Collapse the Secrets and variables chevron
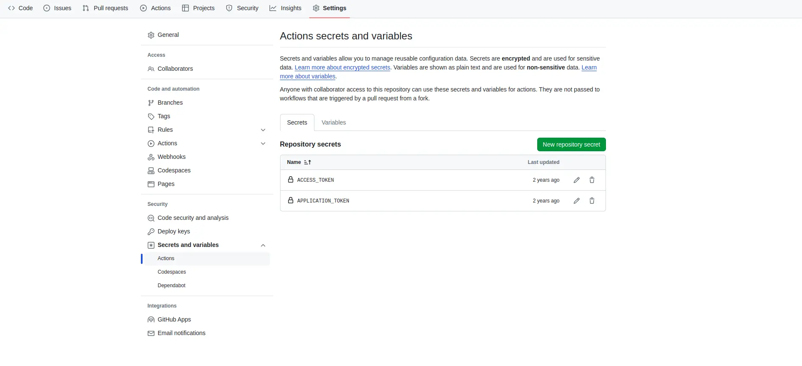The image size is (802, 366). pyautogui.click(x=263, y=245)
